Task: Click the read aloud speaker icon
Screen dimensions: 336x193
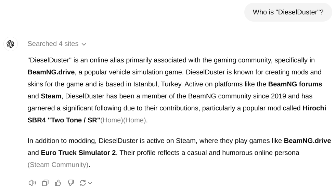Action: coord(32,183)
